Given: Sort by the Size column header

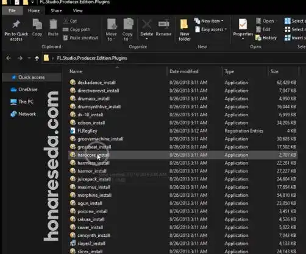Looking at the screenshot, I should 274,71.
